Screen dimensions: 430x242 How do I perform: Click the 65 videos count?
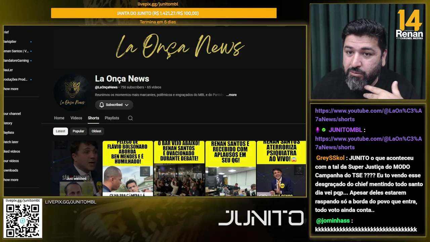(x=154, y=87)
